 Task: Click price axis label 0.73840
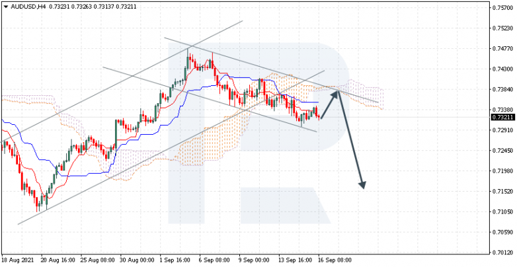[x=503, y=90]
